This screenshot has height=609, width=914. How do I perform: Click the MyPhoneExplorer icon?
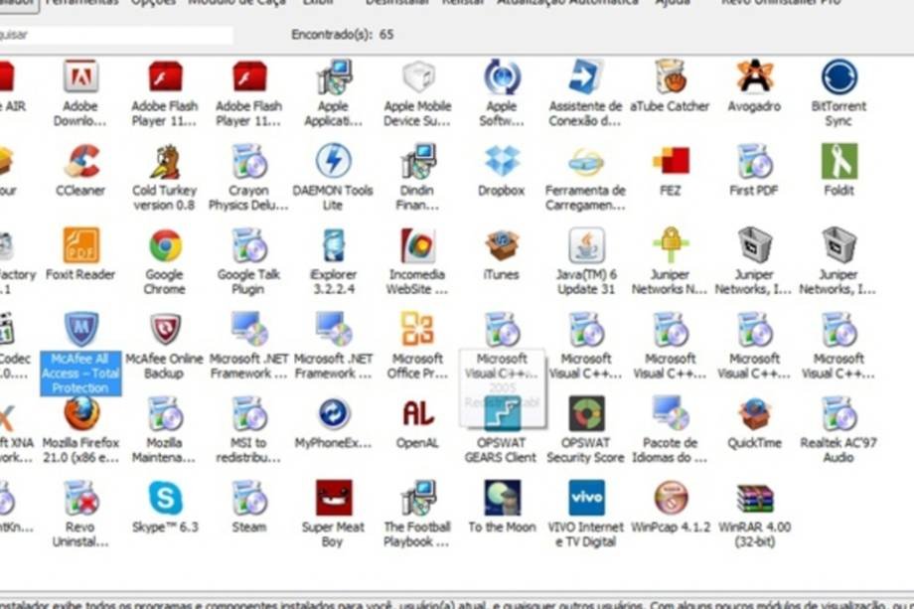(333, 413)
